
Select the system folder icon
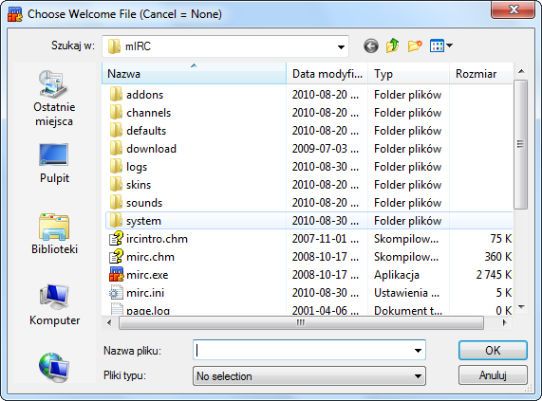pyautogui.click(x=116, y=220)
